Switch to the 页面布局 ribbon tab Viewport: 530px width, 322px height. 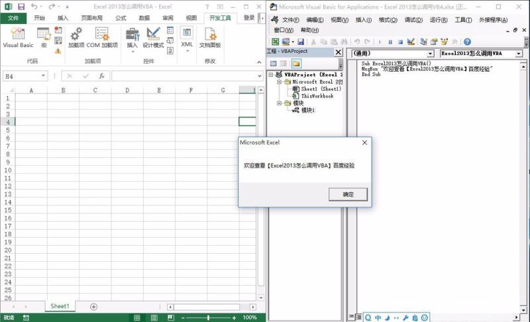[91, 18]
